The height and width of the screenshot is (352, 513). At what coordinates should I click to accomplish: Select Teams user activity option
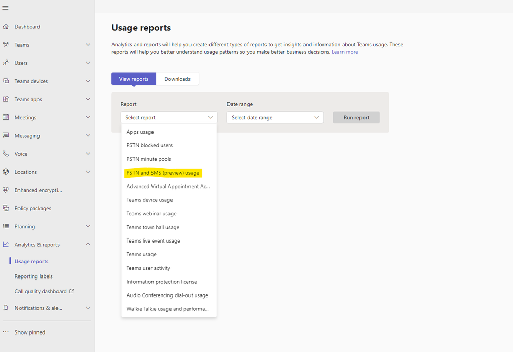[x=169, y=268]
